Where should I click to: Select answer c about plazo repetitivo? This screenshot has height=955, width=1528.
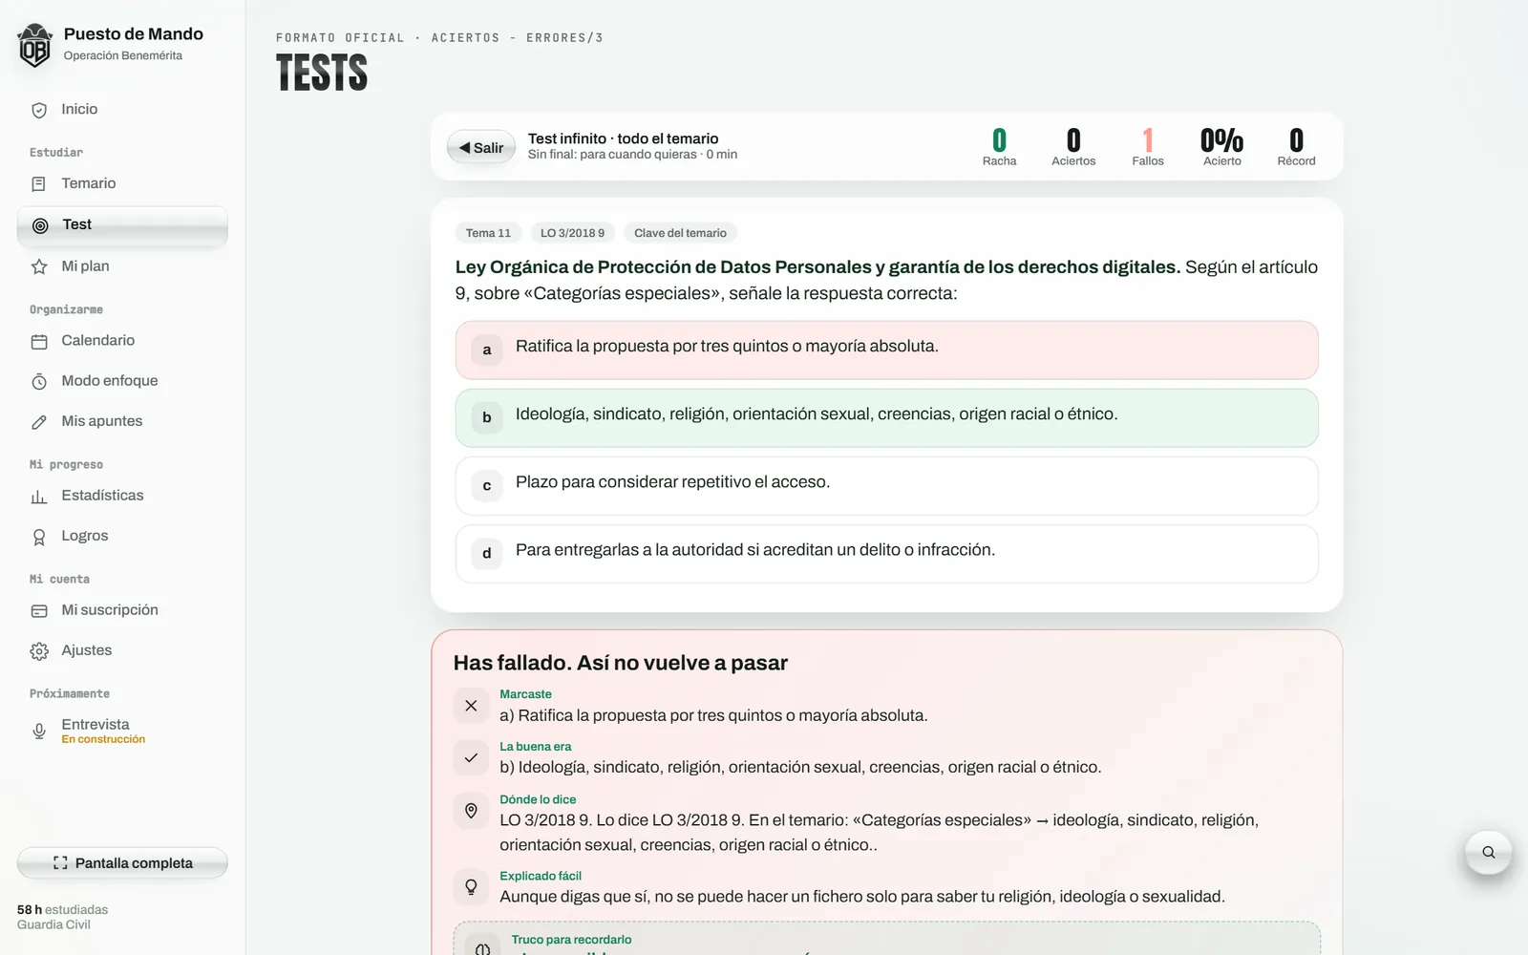886,485
